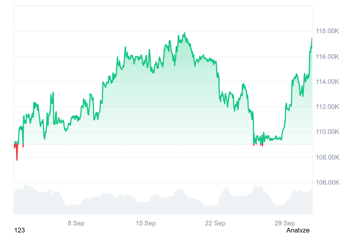Click the 108.00K price axis label
350x233 pixels.
coord(327,158)
